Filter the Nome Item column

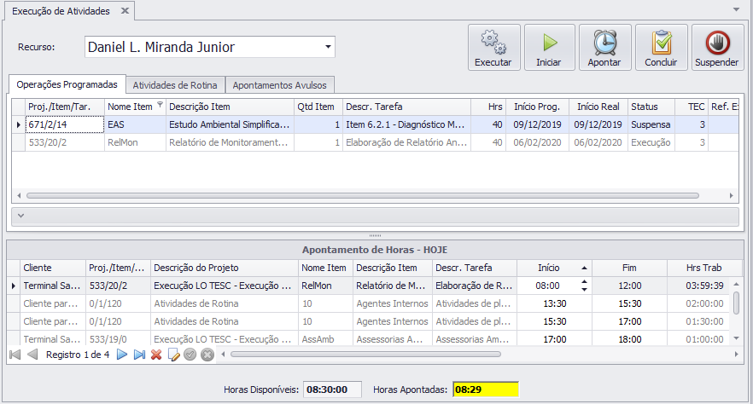coord(160,105)
